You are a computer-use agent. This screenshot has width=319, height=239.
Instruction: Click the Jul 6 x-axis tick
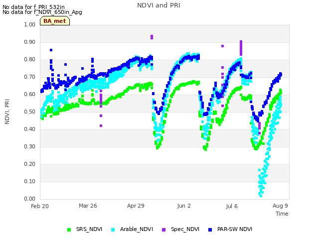[x=232, y=206]
